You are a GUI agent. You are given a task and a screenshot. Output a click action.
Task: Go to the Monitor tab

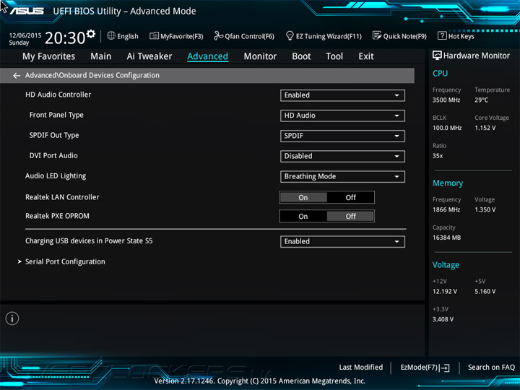(260, 56)
